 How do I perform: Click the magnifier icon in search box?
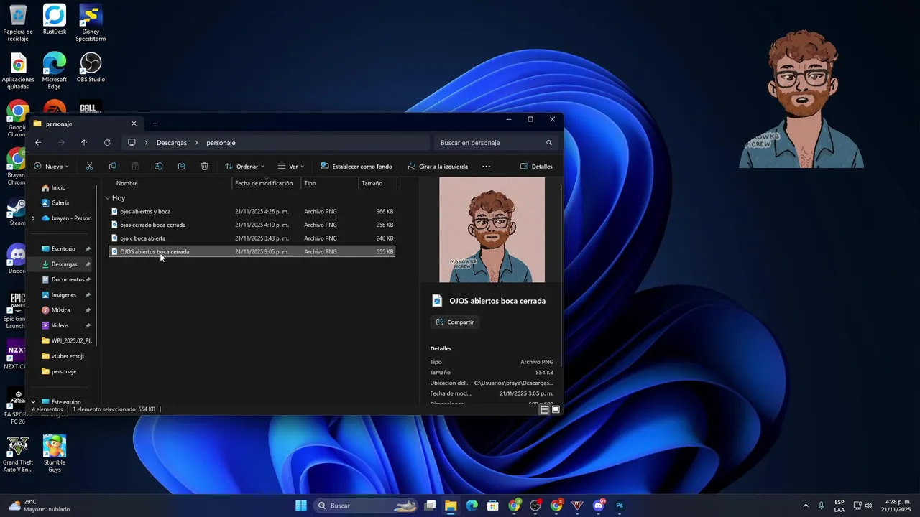point(549,142)
